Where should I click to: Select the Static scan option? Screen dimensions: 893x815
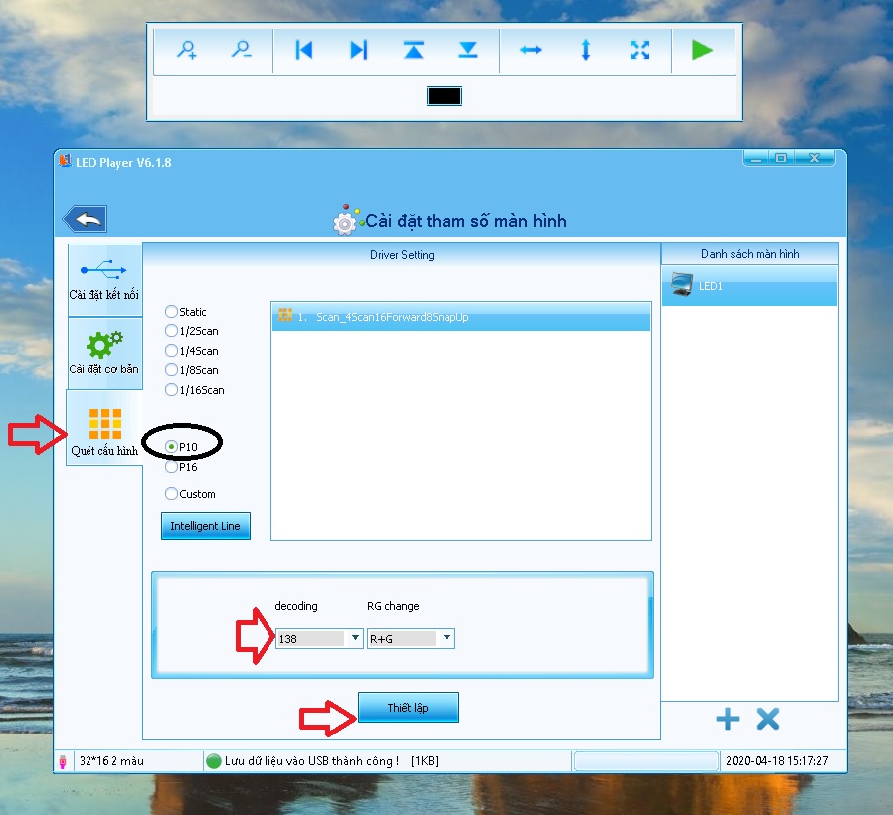[x=186, y=312]
